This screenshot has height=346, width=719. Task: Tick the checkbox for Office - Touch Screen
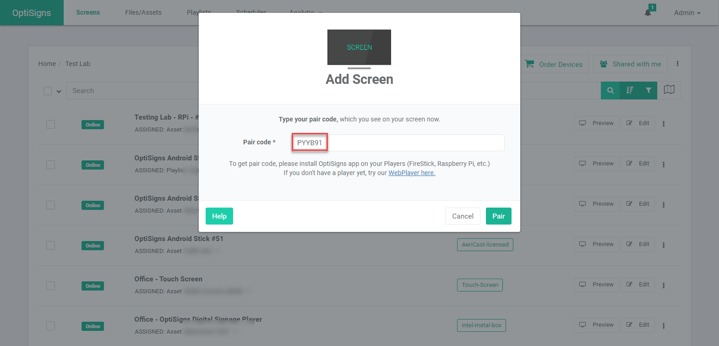point(50,286)
